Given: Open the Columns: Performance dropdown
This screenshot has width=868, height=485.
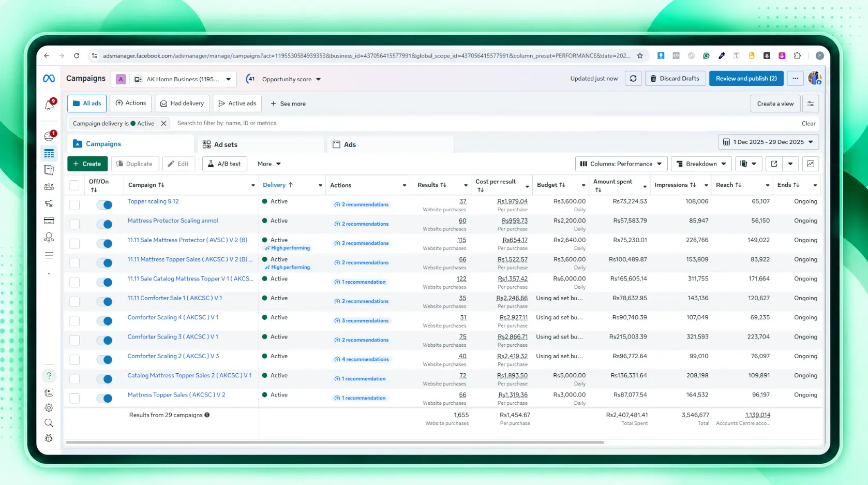Looking at the screenshot, I should coord(621,164).
